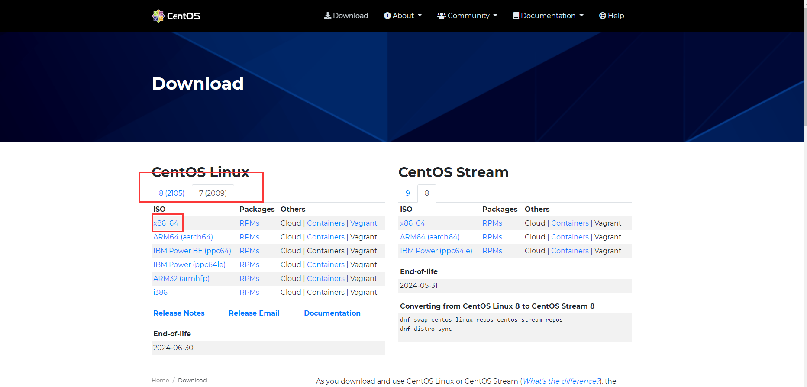Expand the Documentation dropdown in the navbar
This screenshot has width=807, height=387.
tap(548, 16)
